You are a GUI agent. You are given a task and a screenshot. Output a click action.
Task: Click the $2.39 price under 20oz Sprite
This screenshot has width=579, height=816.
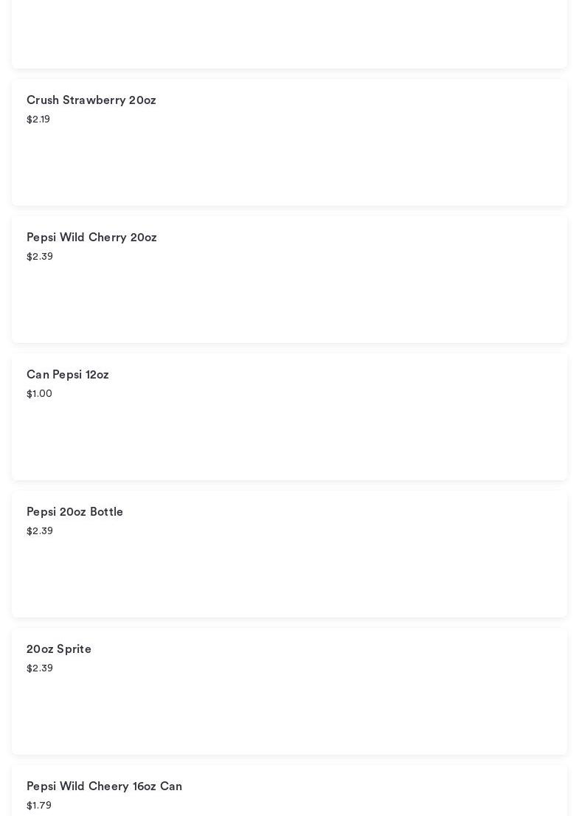click(x=40, y=668)
